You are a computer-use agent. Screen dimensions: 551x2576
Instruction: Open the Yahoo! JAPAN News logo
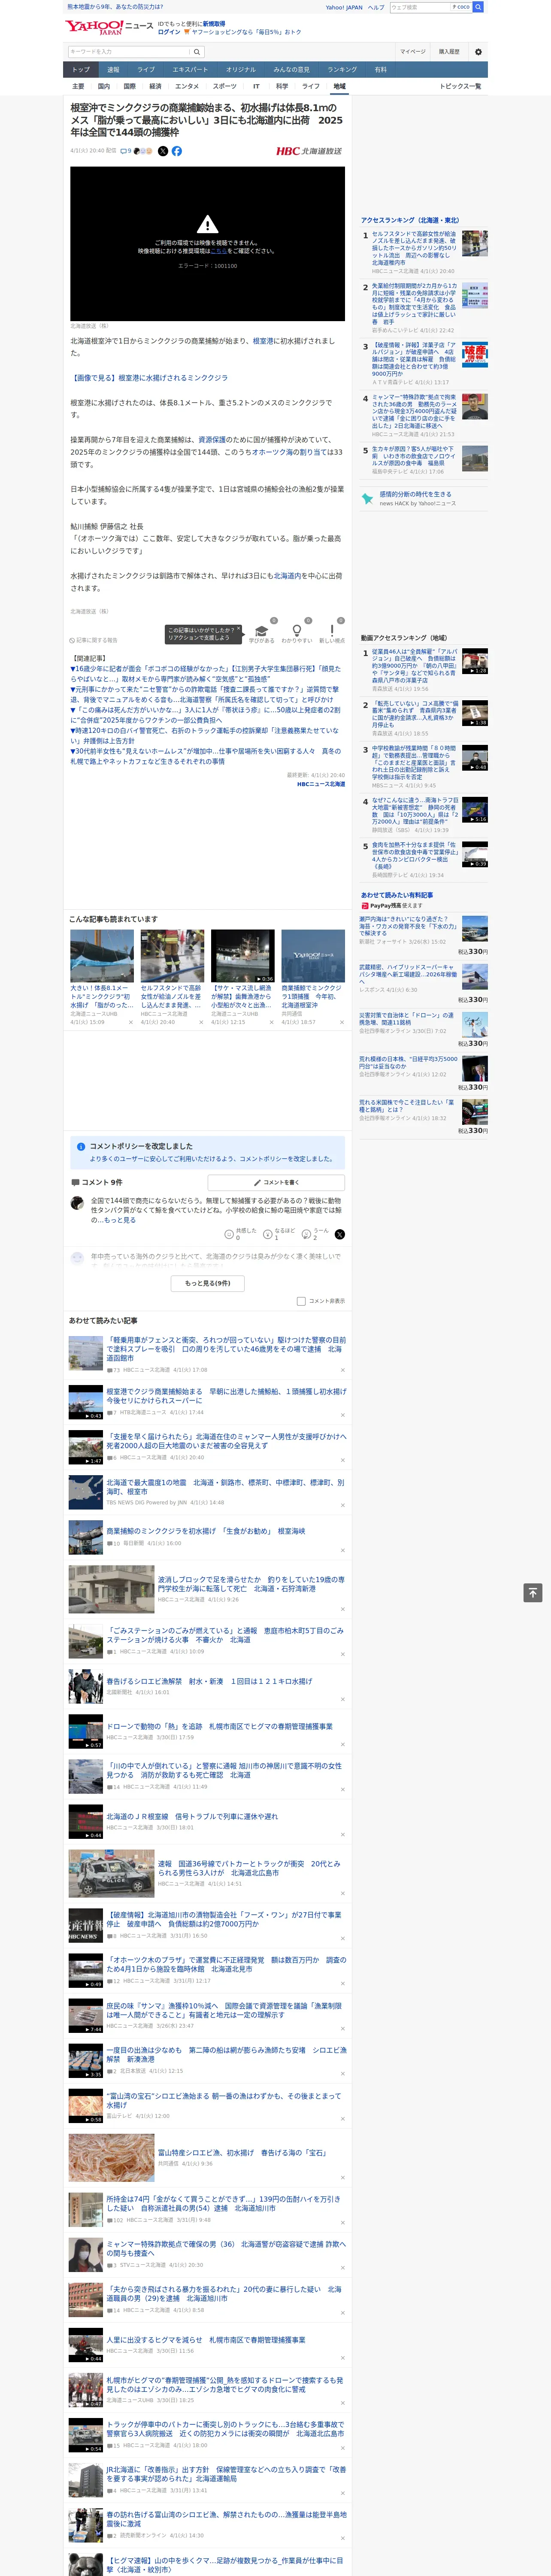(109, 27)
